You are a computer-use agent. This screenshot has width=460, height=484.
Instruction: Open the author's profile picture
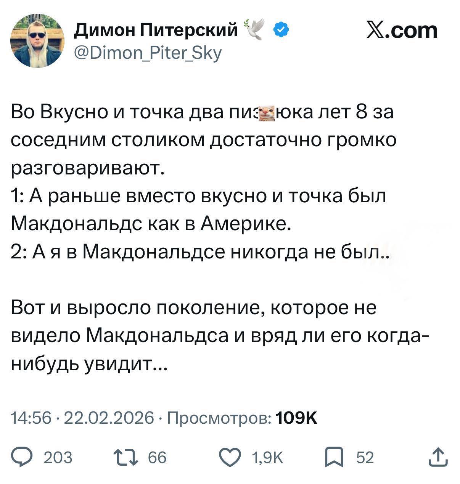click(37, 41)
